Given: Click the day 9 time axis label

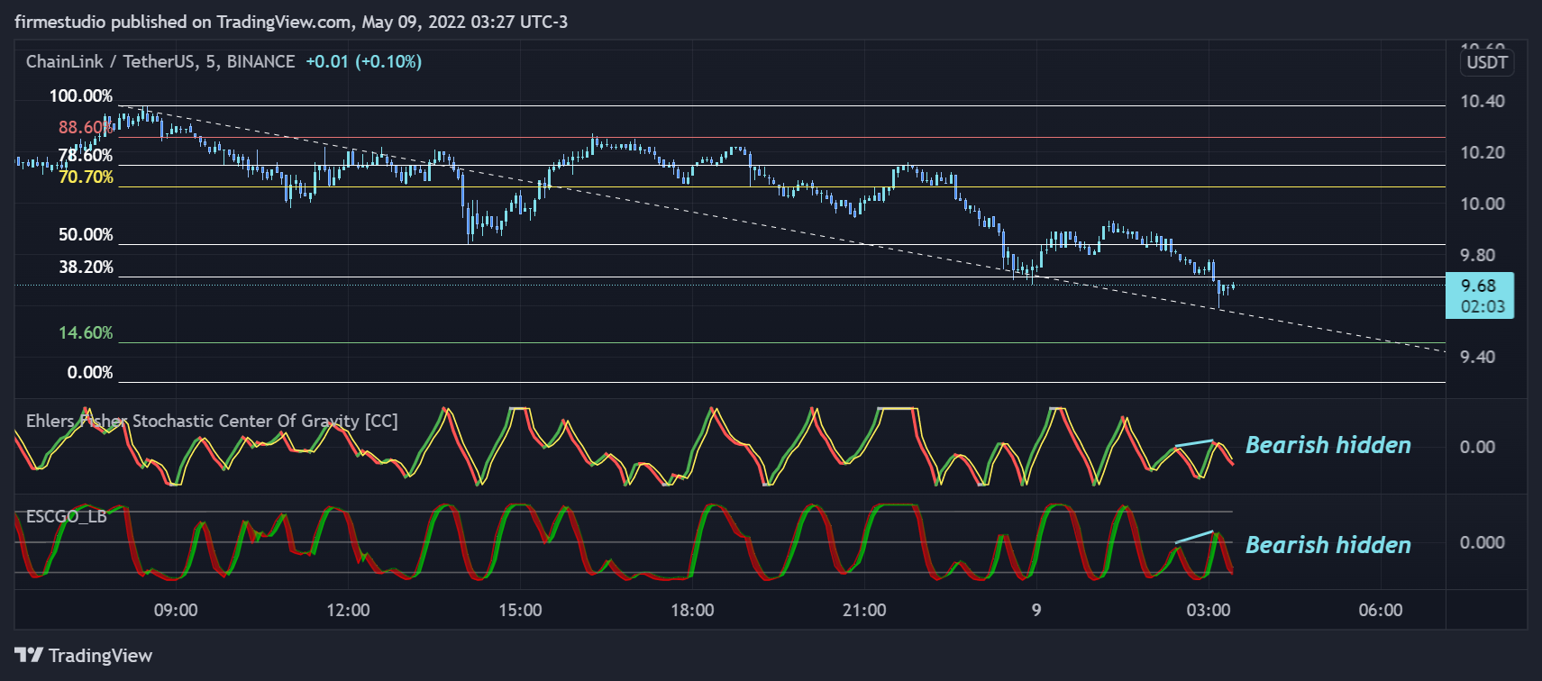Looking at the screenshot, I should pos(1036,610).
